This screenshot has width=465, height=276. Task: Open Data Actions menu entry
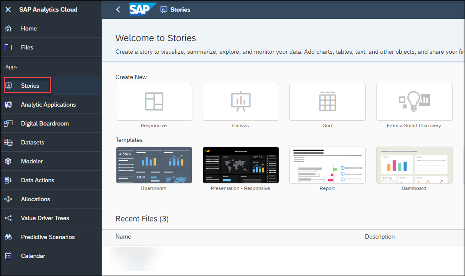51,180
